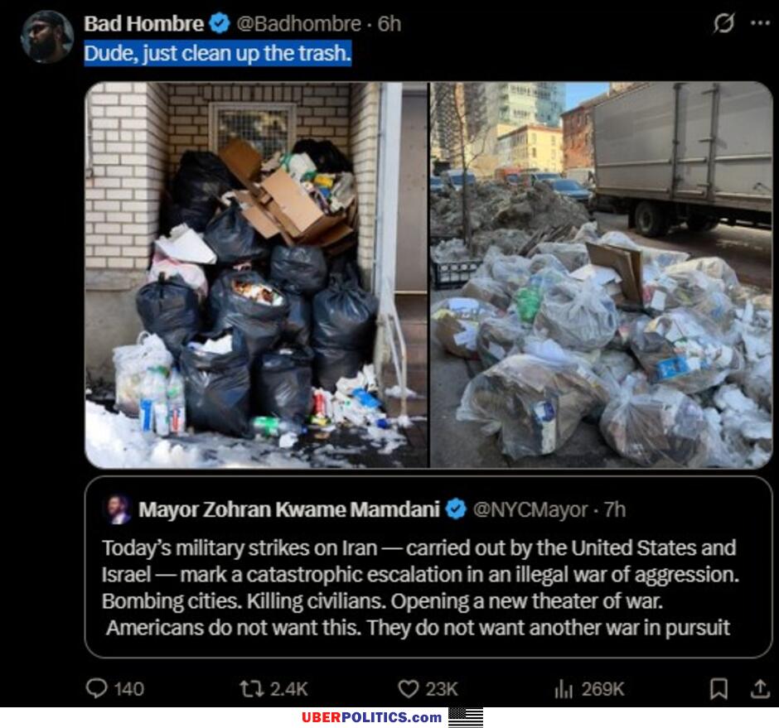
Task: Click the @Badhombre handle
Action: [x=298, y=23]
